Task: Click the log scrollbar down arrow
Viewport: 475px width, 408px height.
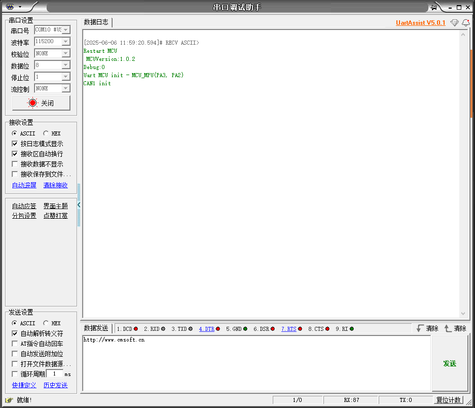Action: (463, 314)
